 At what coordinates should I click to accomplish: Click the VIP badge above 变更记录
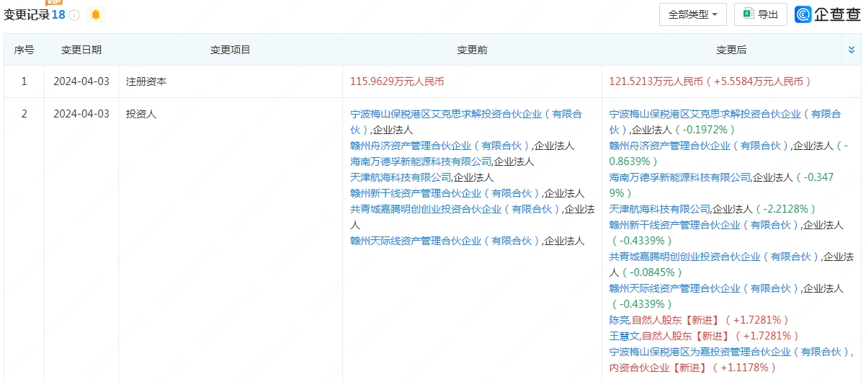[54, 2]
